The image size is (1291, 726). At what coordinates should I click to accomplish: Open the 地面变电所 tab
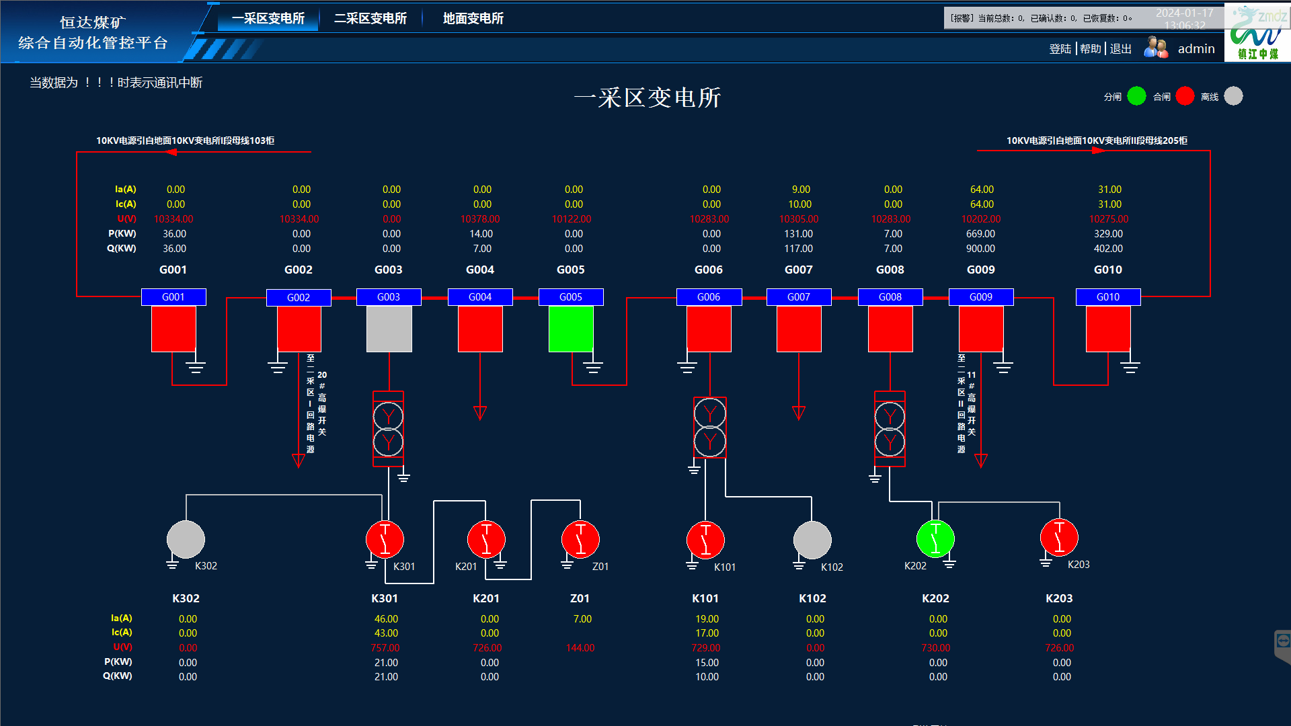pyautogui.click(x=473, y=18)
